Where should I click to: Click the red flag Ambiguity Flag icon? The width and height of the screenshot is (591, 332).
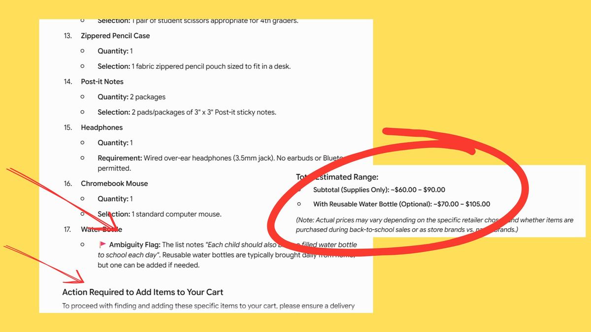(102, 244)
